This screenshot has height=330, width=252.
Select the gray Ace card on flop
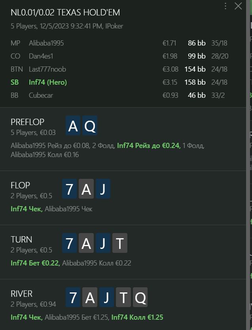[86, 189]
